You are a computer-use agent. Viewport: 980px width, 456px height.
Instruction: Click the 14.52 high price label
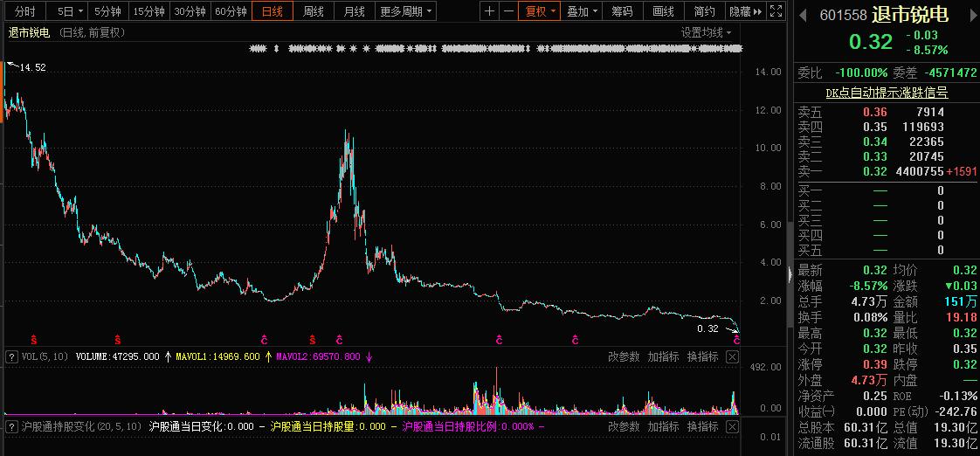click(x=32, y=67)
